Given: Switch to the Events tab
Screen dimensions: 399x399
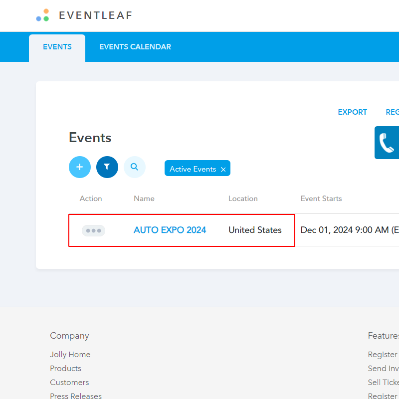Looking at the screenshot, I should (x=57, y=47).
